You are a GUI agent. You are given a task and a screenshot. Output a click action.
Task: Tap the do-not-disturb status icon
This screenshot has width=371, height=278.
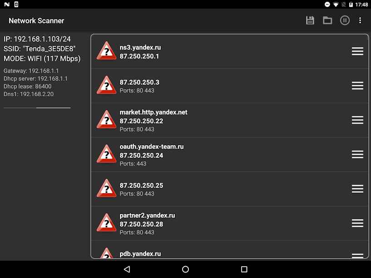[x=327, y=5]
